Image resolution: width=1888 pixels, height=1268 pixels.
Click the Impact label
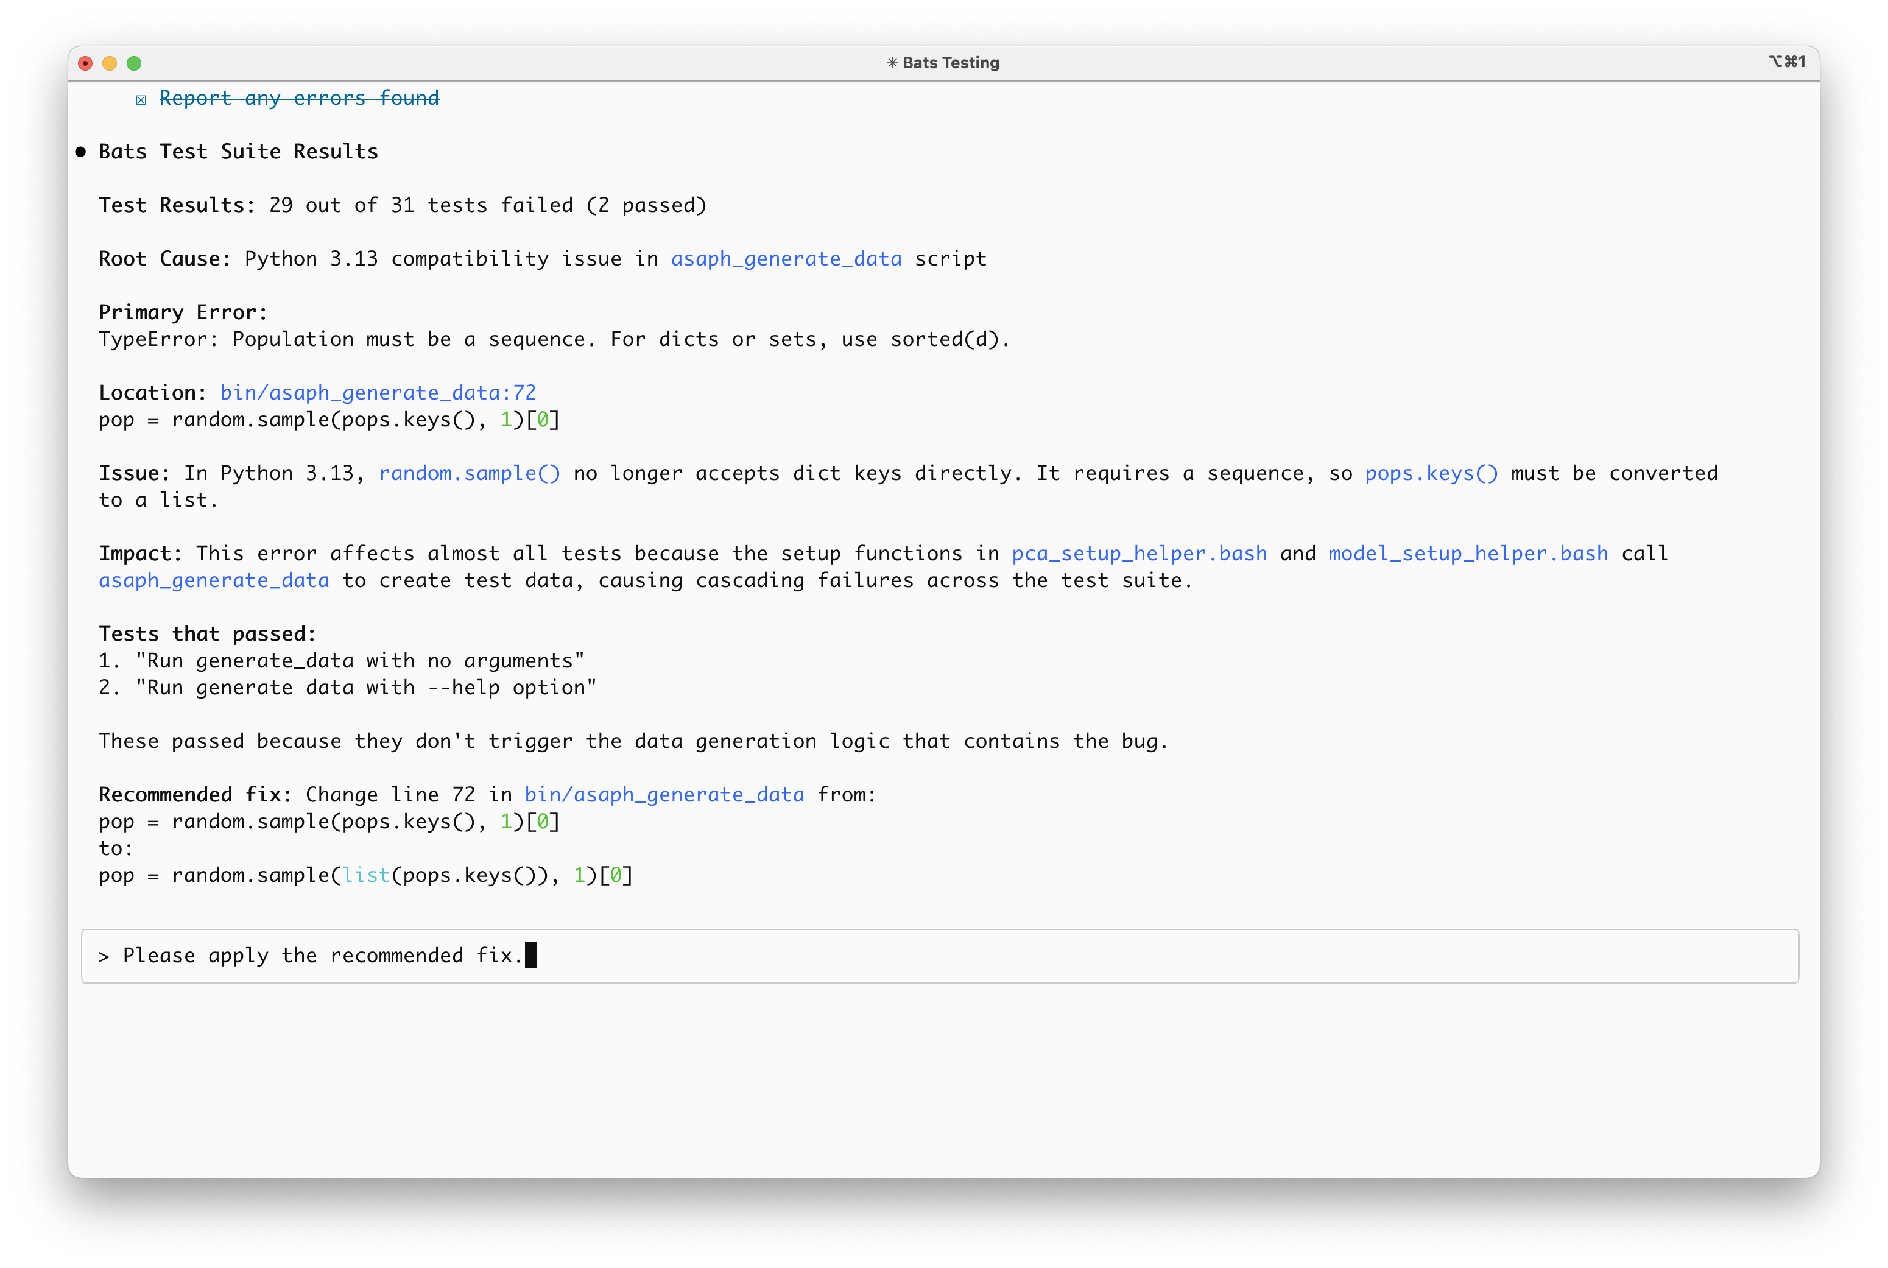(x=141, y=553)
